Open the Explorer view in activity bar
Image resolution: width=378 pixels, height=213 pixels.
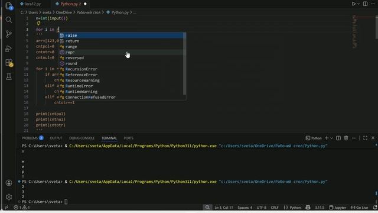point(9,5)
